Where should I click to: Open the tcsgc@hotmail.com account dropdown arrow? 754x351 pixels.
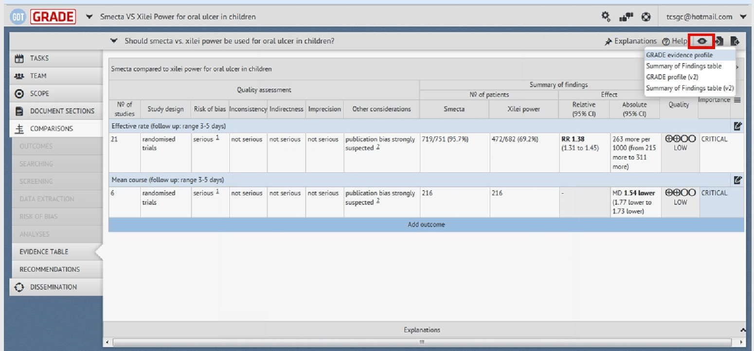click(x=743, y=17)
